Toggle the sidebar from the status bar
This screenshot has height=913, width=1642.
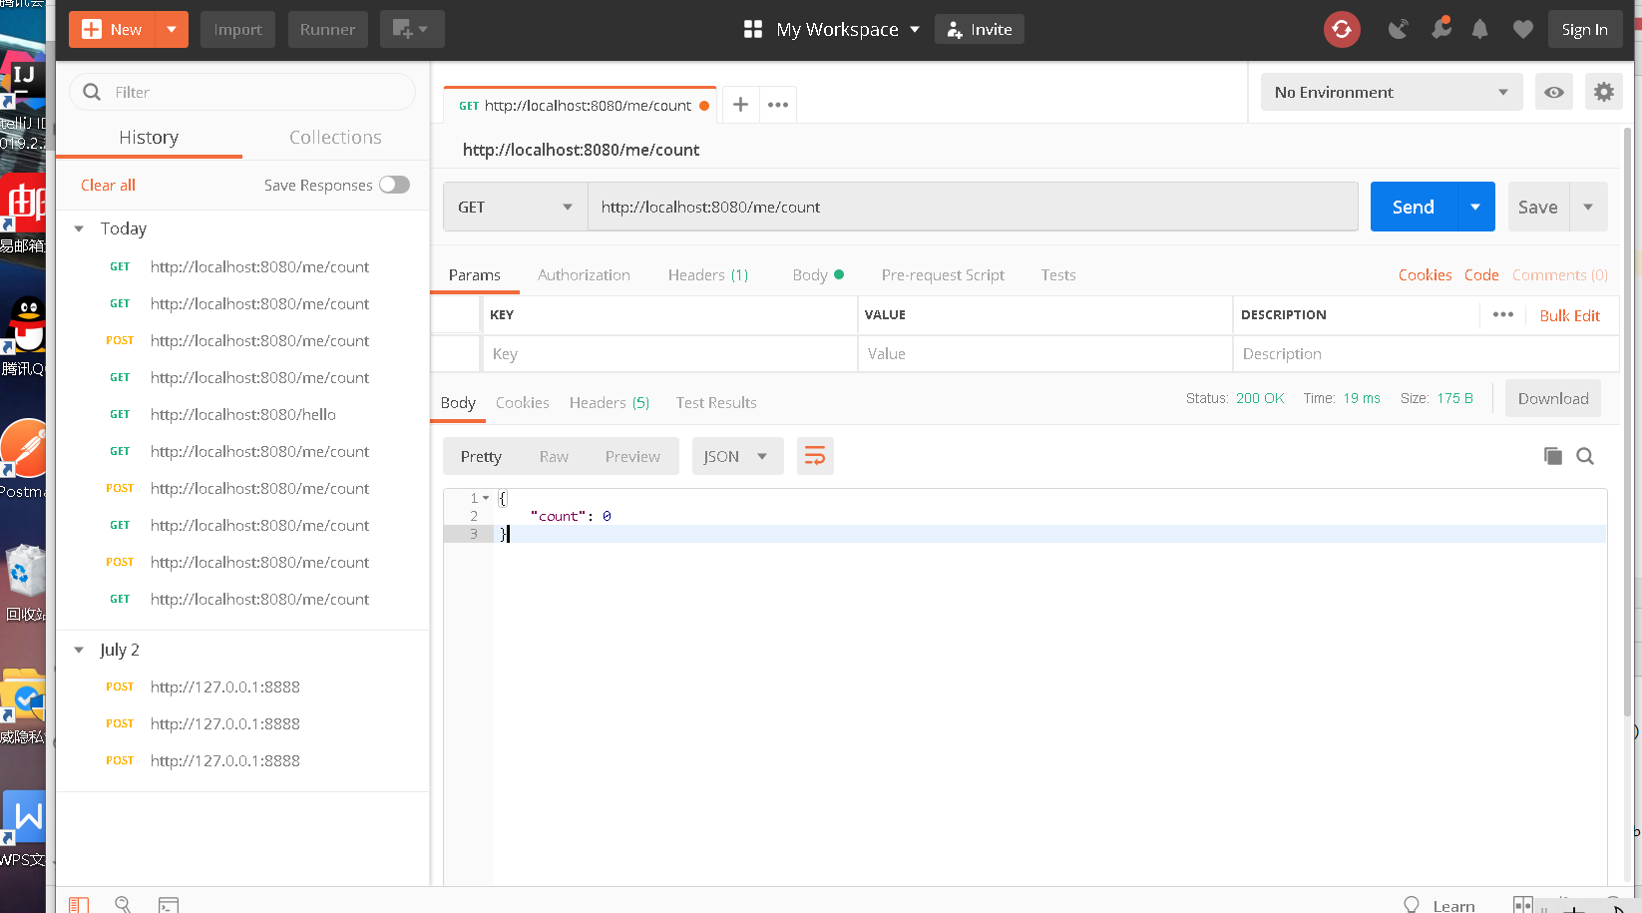(x=79, y=904)
